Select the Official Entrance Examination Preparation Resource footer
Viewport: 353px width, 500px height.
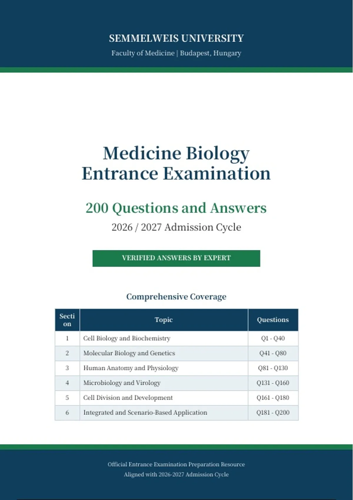pyautogui.click(x=176, y=464)
